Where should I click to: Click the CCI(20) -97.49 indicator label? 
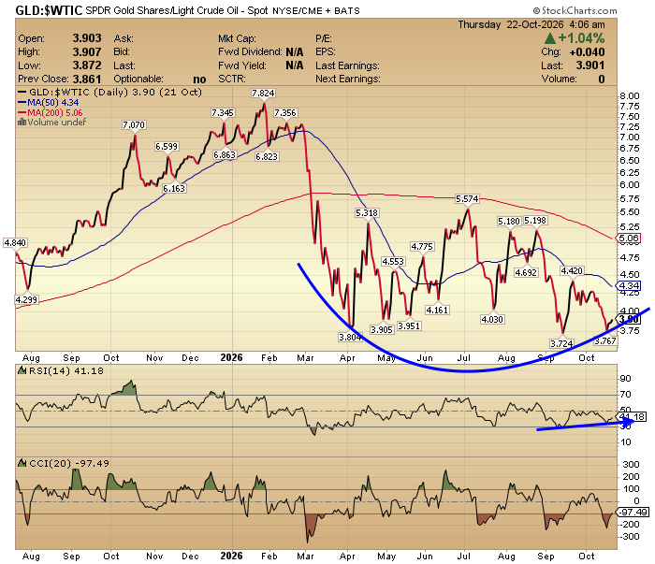pyautogui.click(x=64, y=463)
